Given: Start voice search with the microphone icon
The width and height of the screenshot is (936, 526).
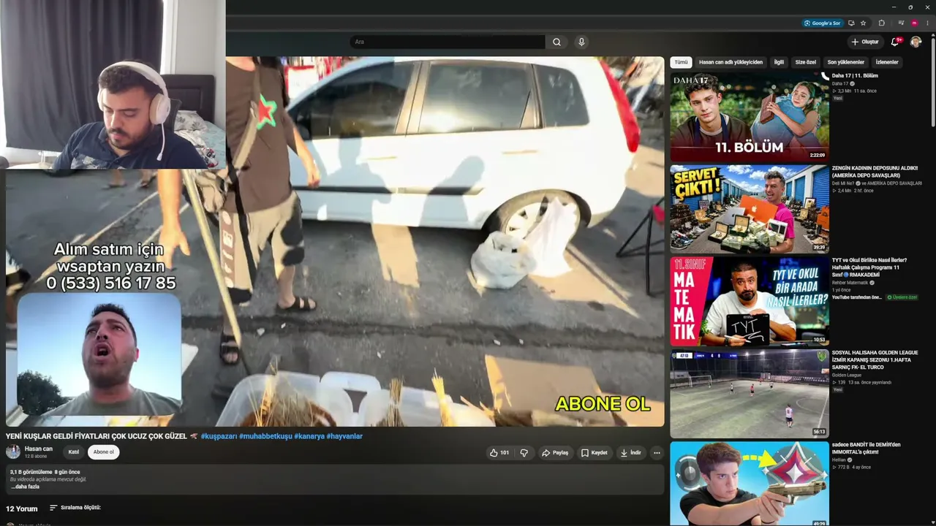Looking at the screenshot, I should 581,42.
